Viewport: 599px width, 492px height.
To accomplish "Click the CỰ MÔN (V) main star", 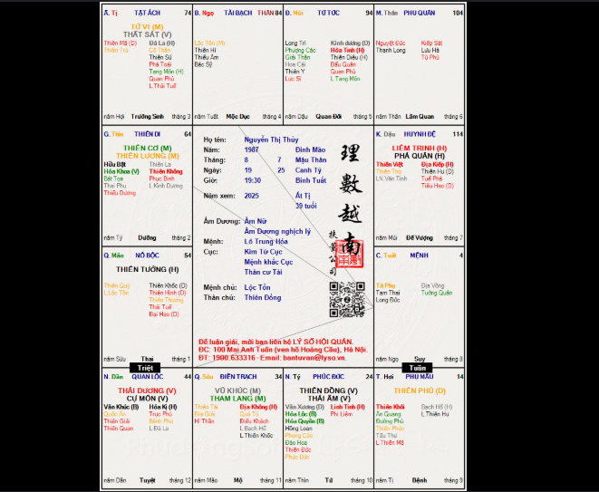I will tap(147, 399).
